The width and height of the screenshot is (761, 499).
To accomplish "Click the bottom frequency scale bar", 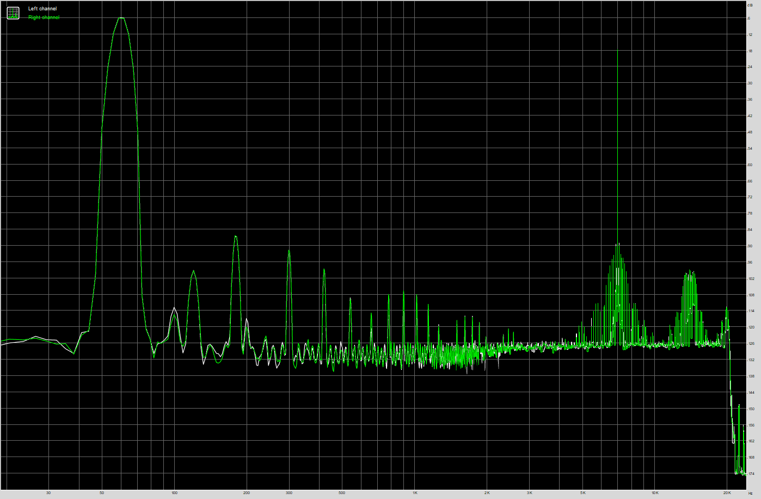I will (381, 492).
